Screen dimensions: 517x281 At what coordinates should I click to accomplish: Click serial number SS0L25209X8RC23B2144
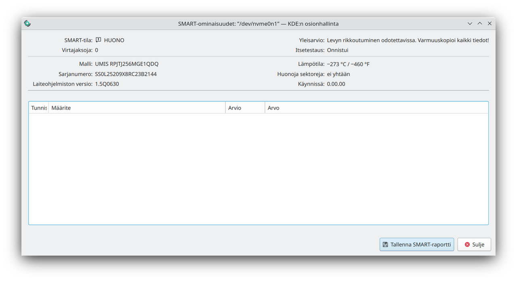coord(126,74)
